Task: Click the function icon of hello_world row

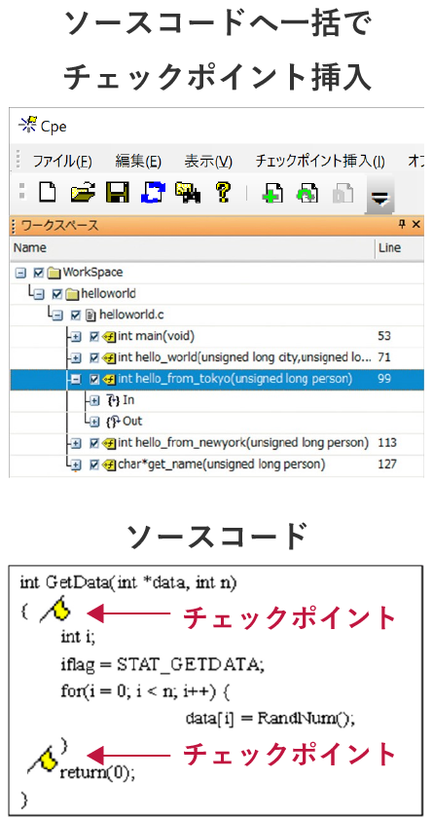Action: (109, 358)
